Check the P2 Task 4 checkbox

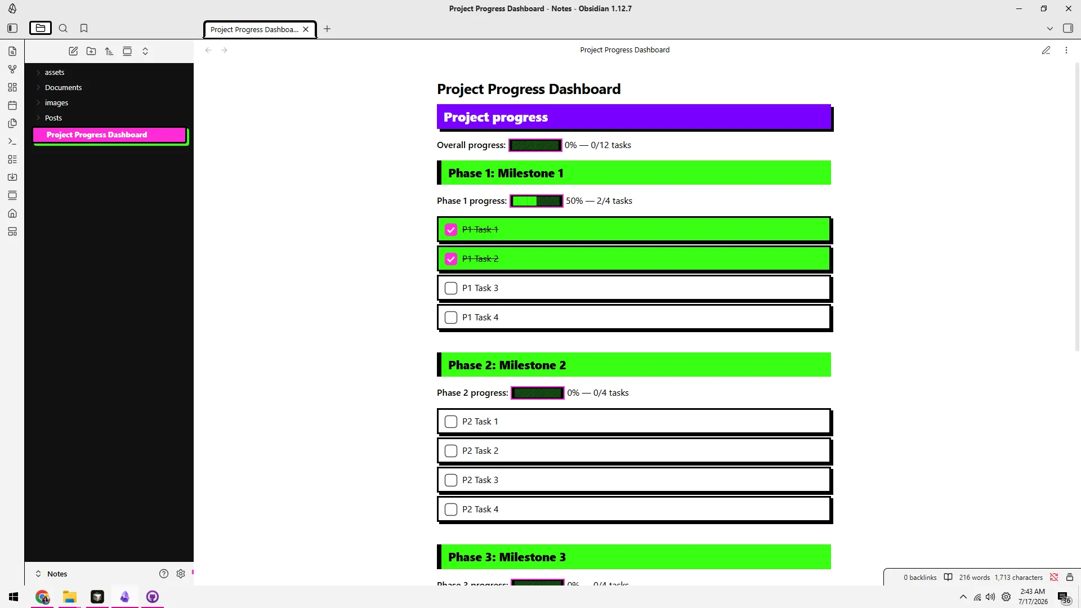coord(451,509)
